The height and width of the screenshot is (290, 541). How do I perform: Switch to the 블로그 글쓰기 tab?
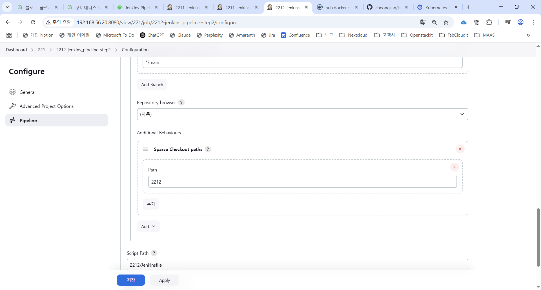click(37, 8)
